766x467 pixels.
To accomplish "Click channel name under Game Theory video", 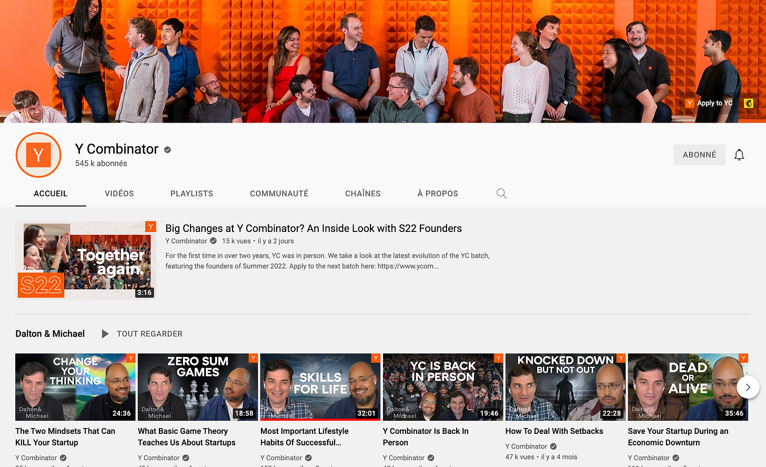I will click(158, 458).
